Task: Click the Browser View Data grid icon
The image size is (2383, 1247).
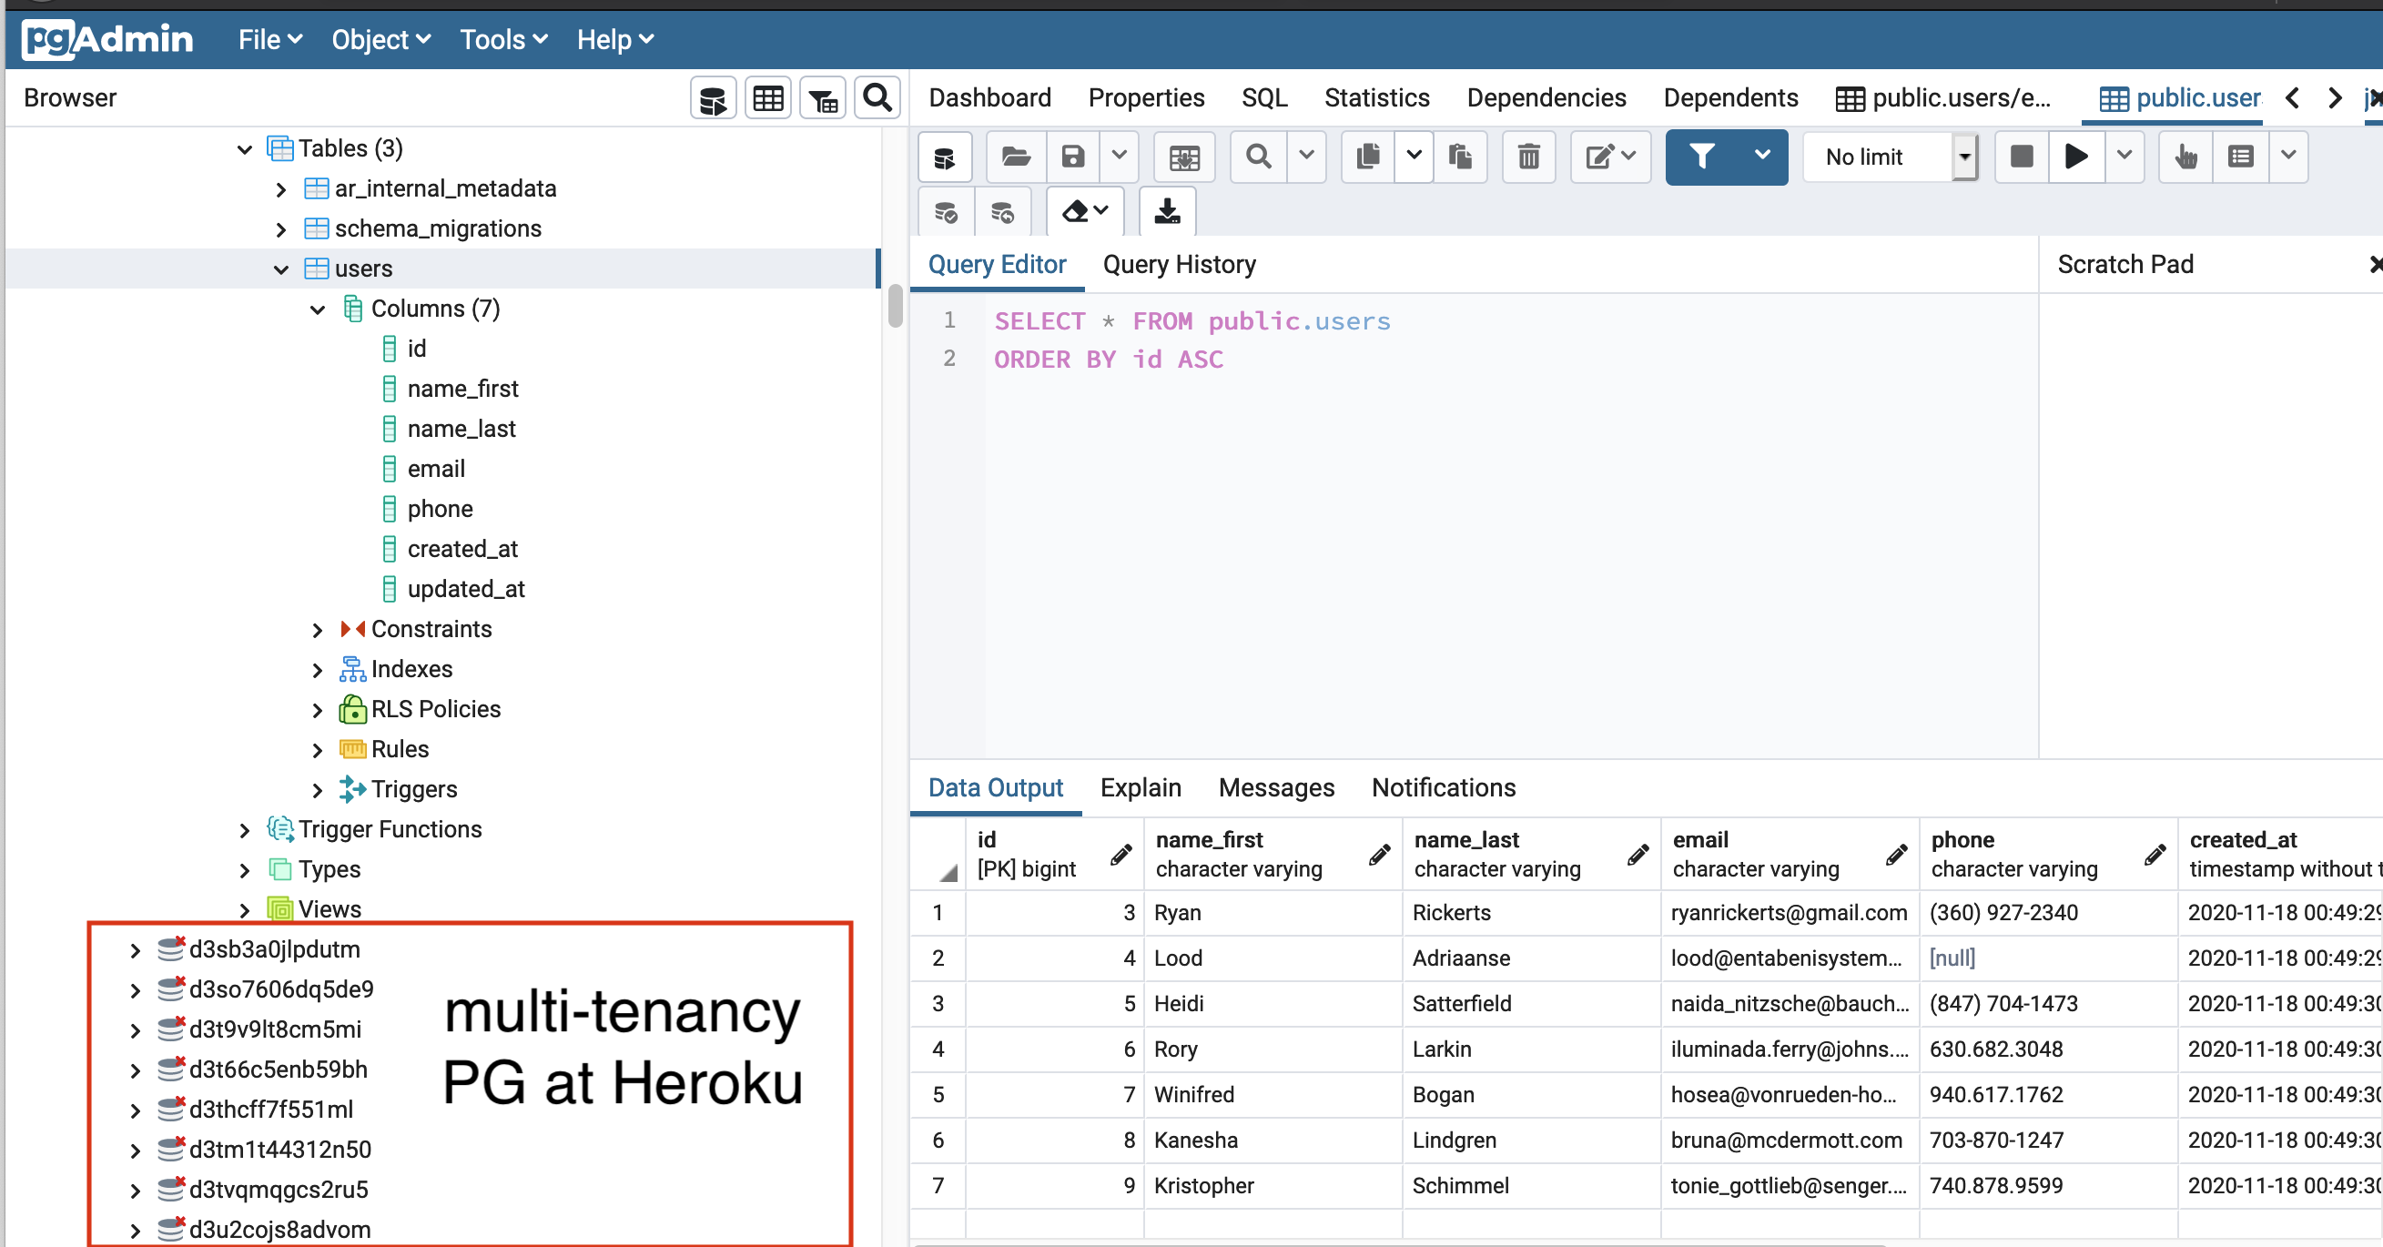Action: [x=768, y=98]
